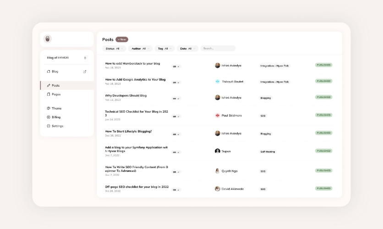Screen dimensions: 383x229
Task: Open 'Off-page SEO checklist' post
Action: [x=137, y=187]
